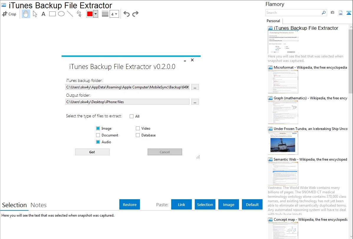Activate the hand pan tool
The width and height of the screenshot is (353, 239).
click(26, 14)
